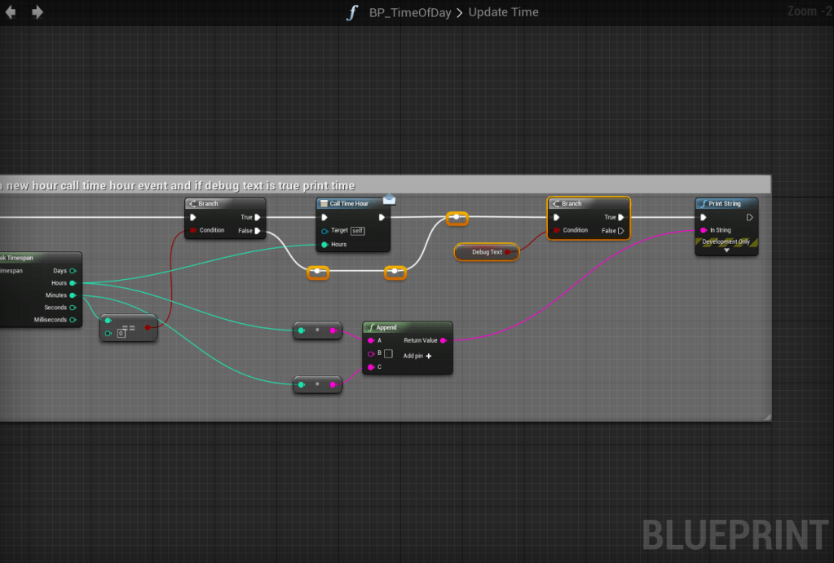
Task: Click green input pin of conversion node into A
Action: (x=301, y=330)
